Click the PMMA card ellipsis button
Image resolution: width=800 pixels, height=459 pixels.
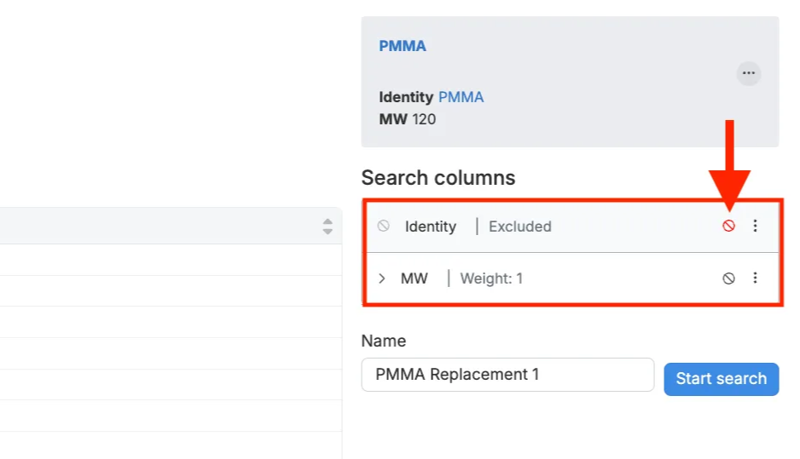coord(748,73)
